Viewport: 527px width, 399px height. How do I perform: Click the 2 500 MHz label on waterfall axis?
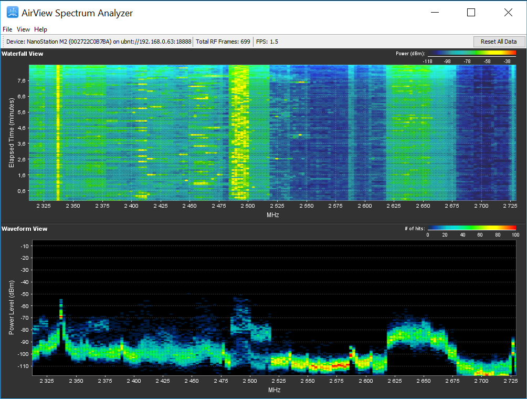click(x=248, y=206)
